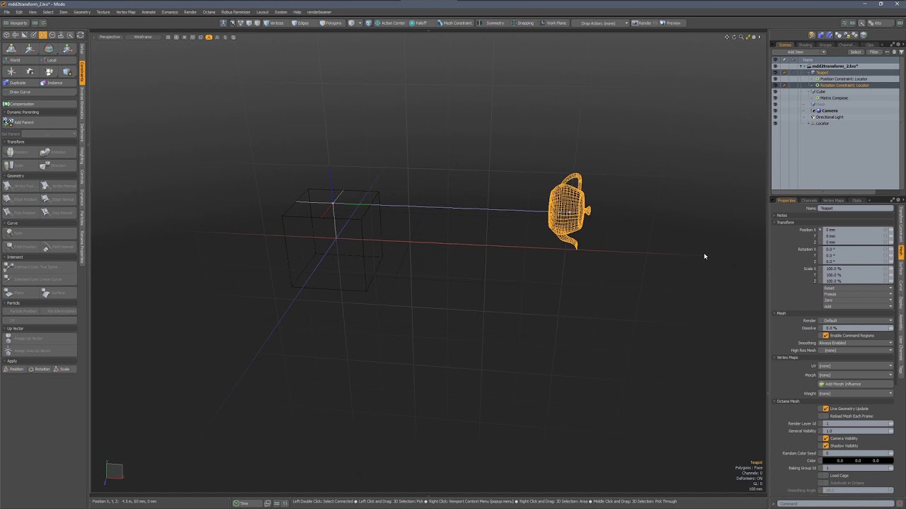906x509 pixels.
Task: Open Work Plane options
Action: pyautogui.click(x=554, y=23)
